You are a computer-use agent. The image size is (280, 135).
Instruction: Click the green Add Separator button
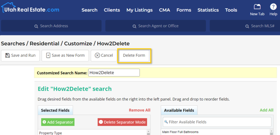point(58,122)
